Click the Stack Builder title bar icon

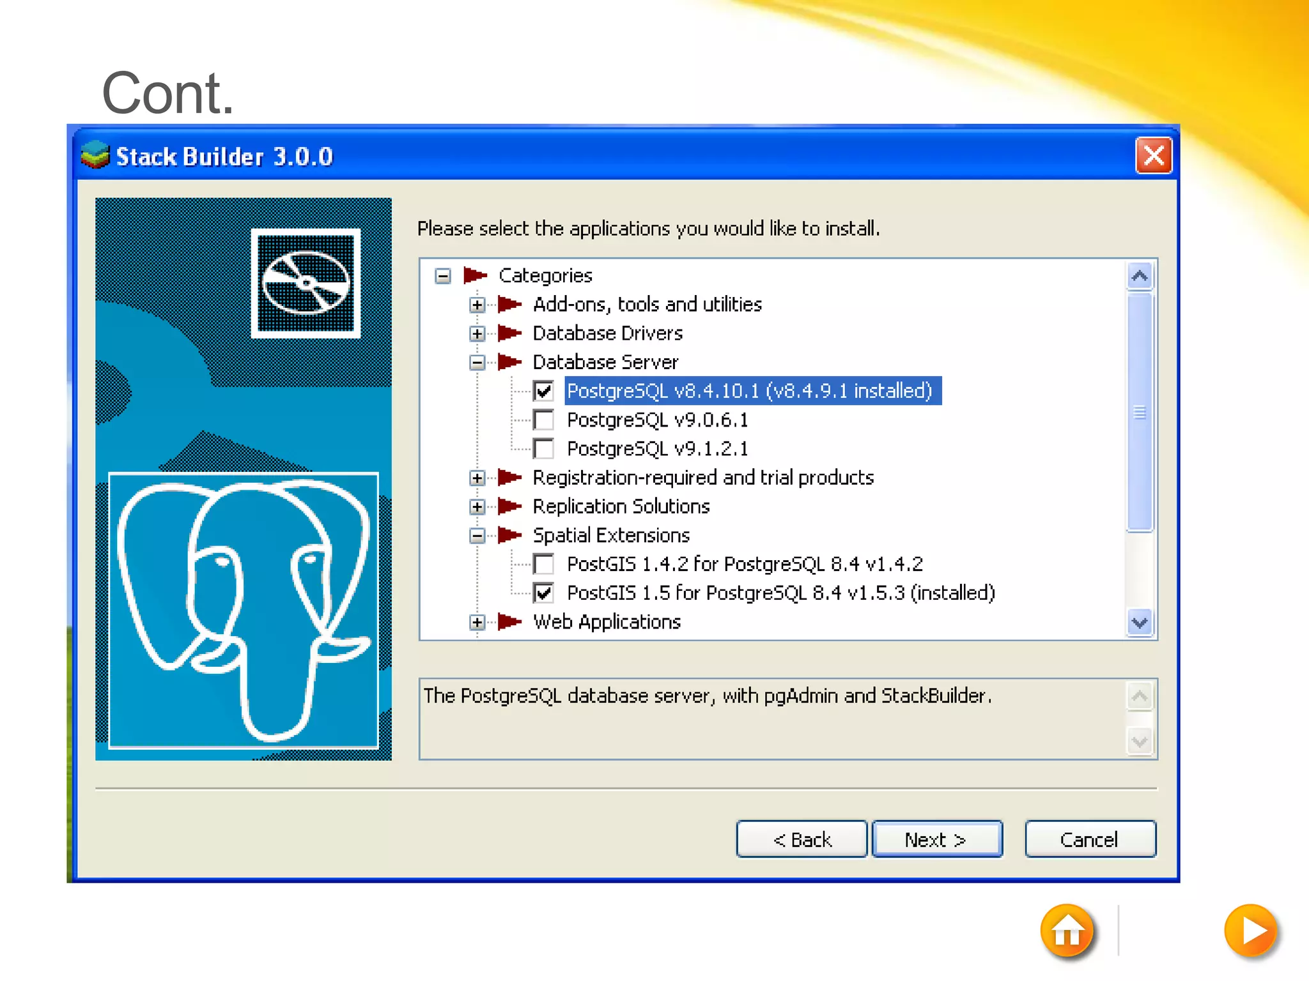pos(96,155)
